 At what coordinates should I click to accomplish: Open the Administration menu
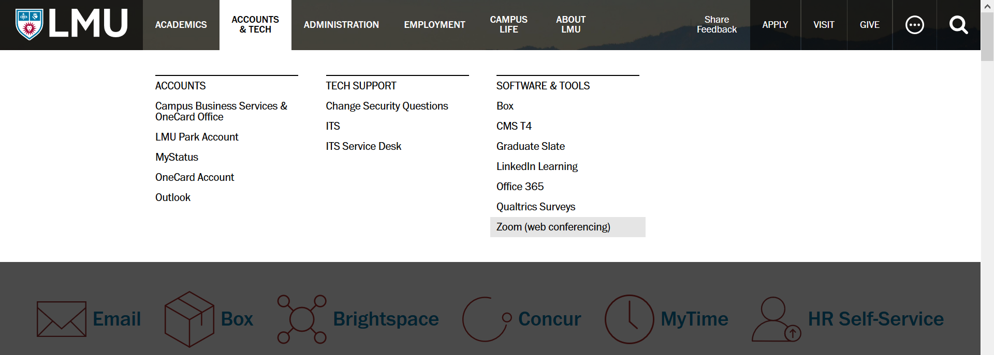[341, 25]
